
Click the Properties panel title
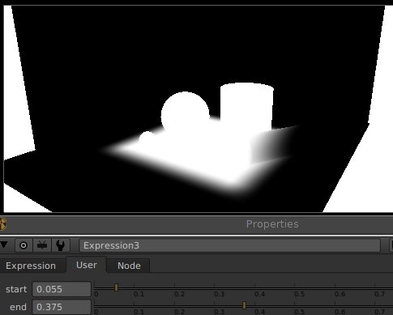tap(272, 224)
